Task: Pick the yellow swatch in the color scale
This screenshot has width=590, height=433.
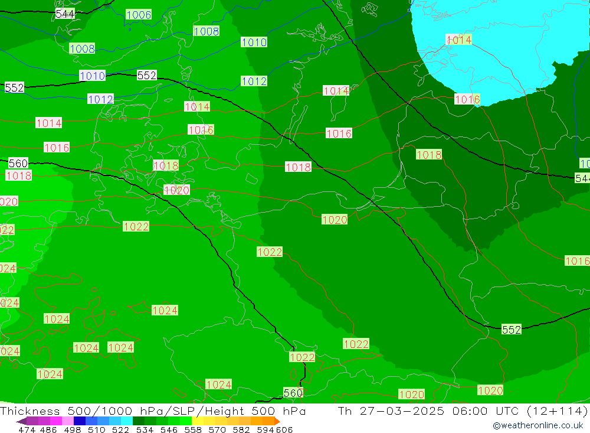Action: [x=198, y=421]
